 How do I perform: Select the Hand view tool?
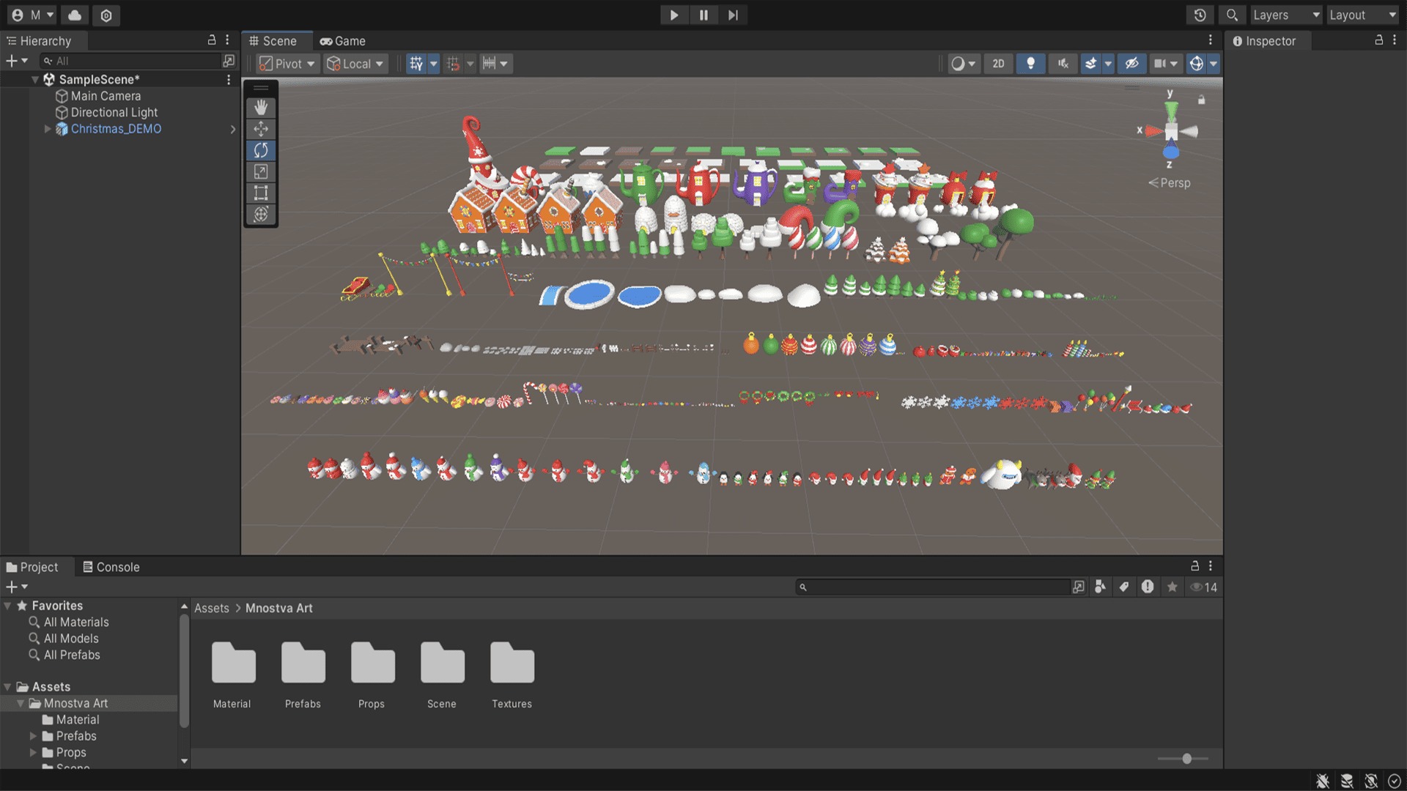(x=261, y=108)
